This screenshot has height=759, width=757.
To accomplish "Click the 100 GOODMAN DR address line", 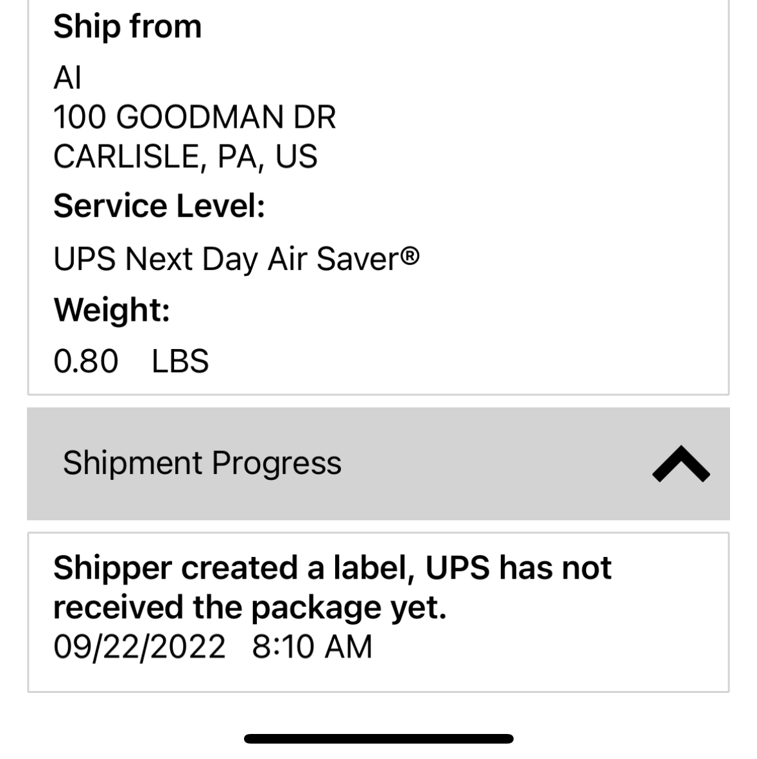I will [195, 117].
